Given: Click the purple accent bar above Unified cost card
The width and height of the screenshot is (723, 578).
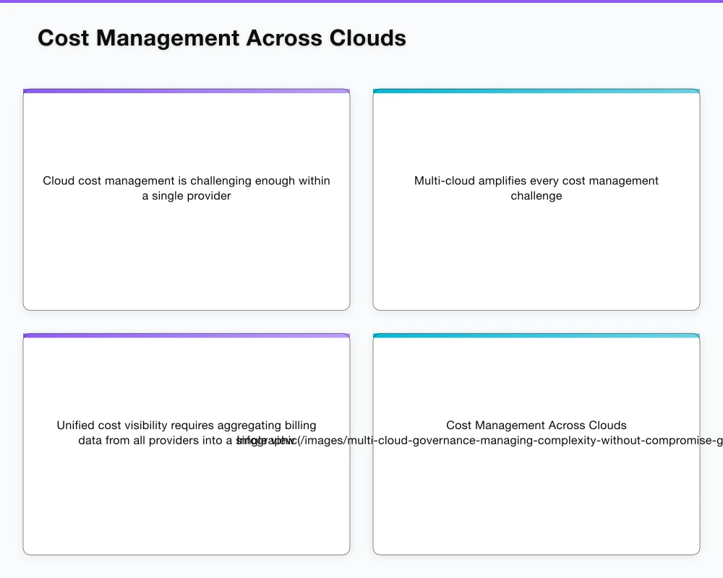Looking at the screenshot, I should [x=186, y=335].
